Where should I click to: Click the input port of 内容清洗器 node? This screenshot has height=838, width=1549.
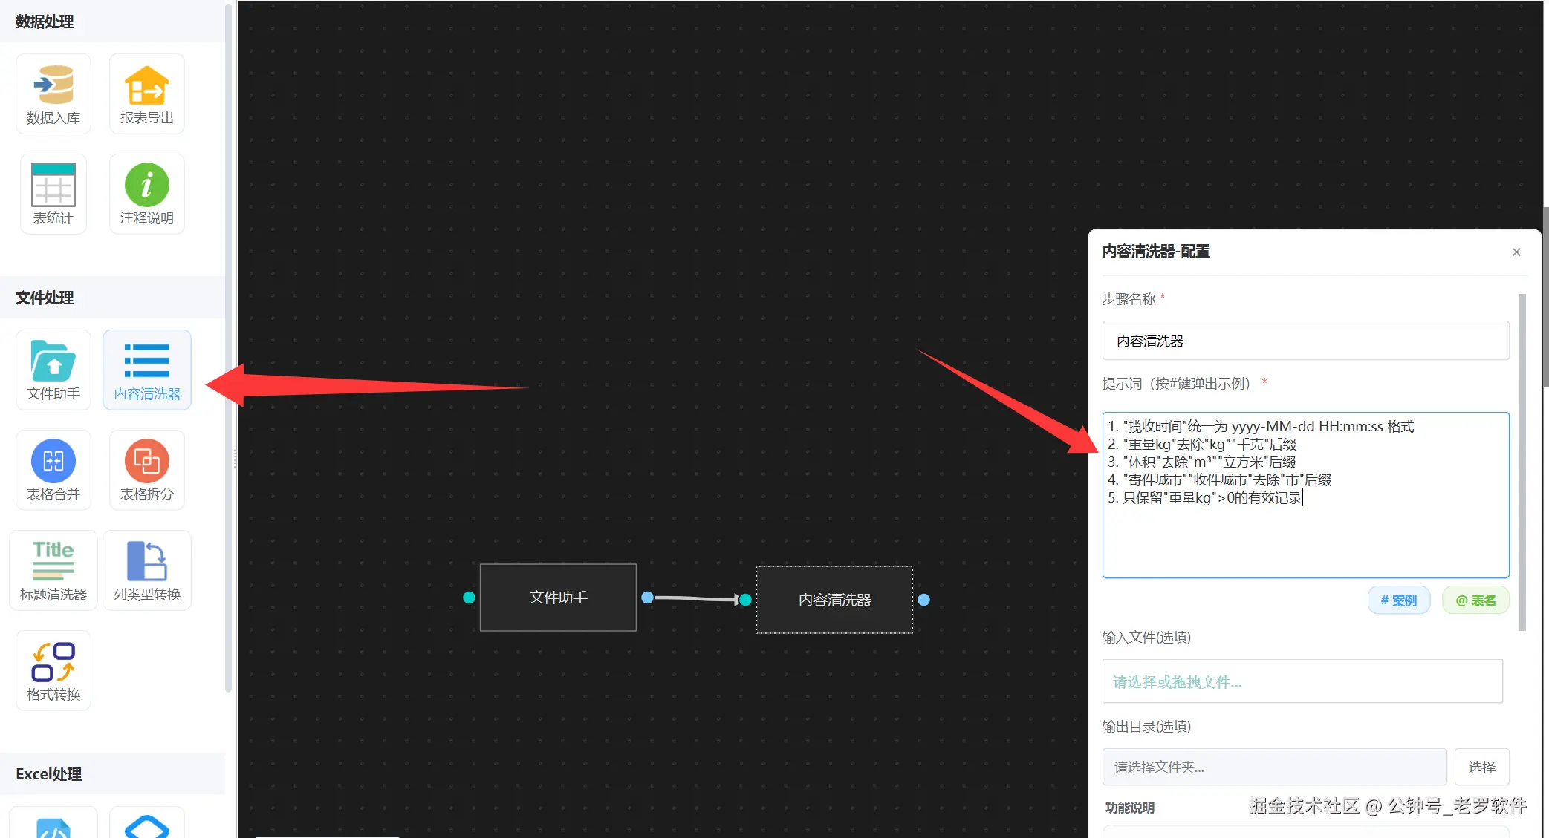(746, 600)
